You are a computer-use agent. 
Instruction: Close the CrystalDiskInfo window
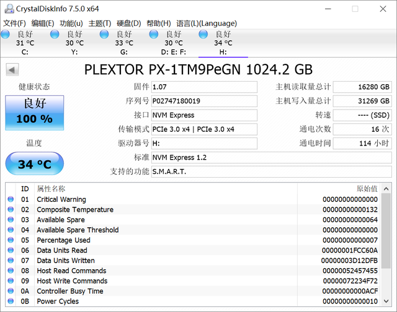(x=383, y=9)
